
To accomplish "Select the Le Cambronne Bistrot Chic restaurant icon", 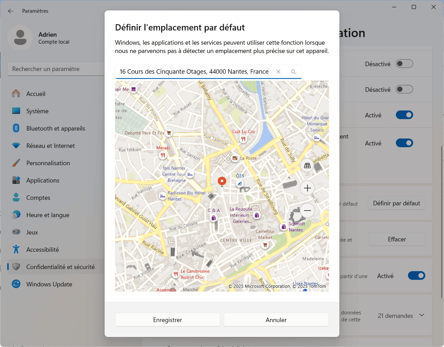I will coord(176,274).
